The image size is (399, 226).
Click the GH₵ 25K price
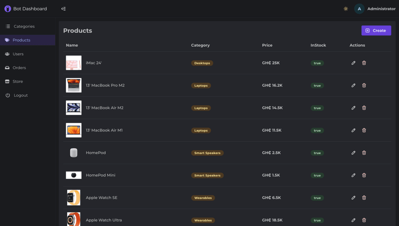click(x=271, y=63)
